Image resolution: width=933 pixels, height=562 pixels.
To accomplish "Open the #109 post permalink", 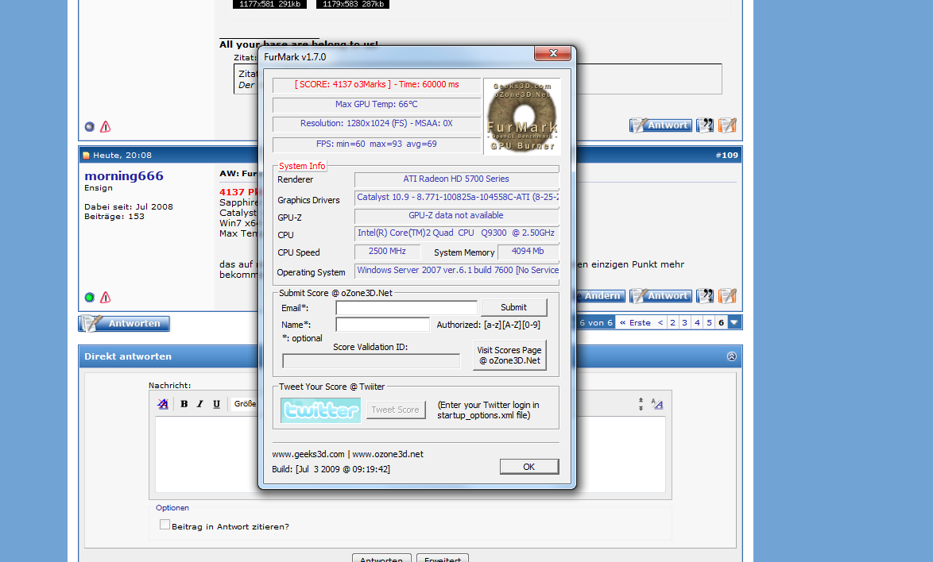I will click(x=726, y=155).
